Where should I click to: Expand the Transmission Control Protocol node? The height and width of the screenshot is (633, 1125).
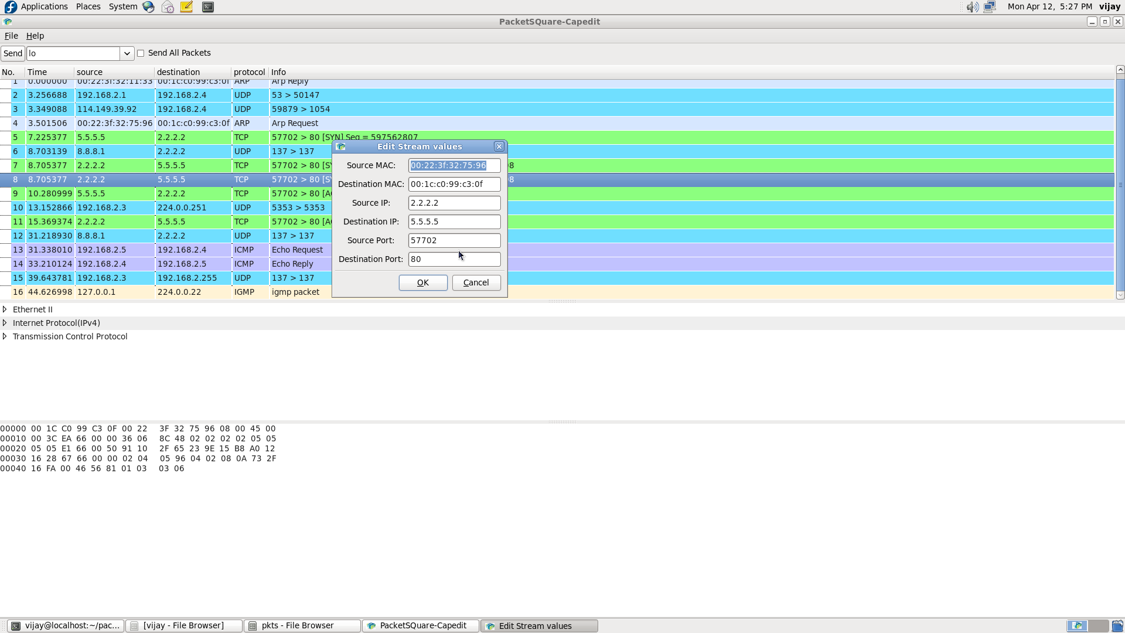click(5, 336)
